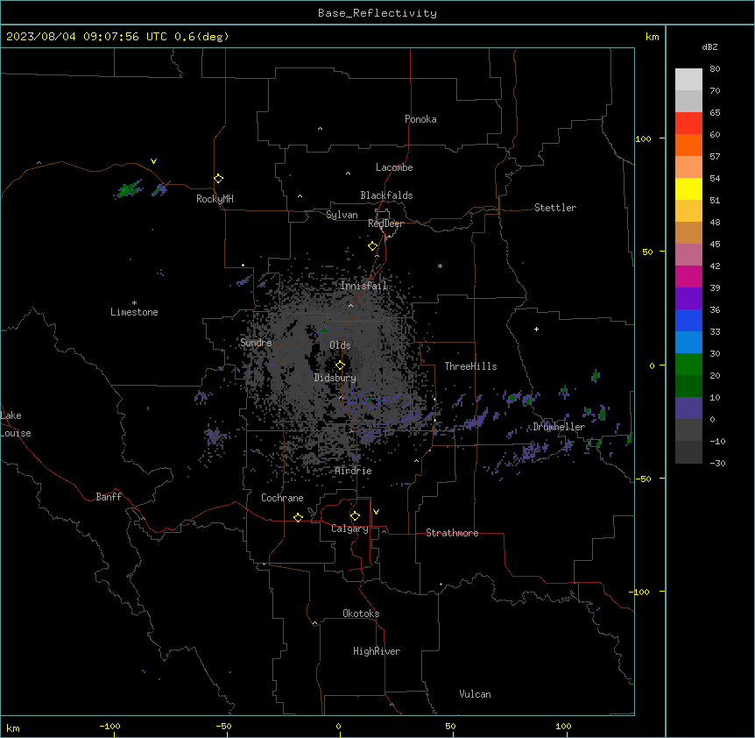Click the Limestone label
This screenshot has height=738, width=755.
[134, 312]
